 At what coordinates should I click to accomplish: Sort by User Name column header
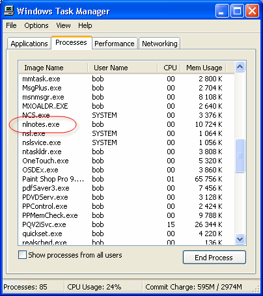[122, 68]
